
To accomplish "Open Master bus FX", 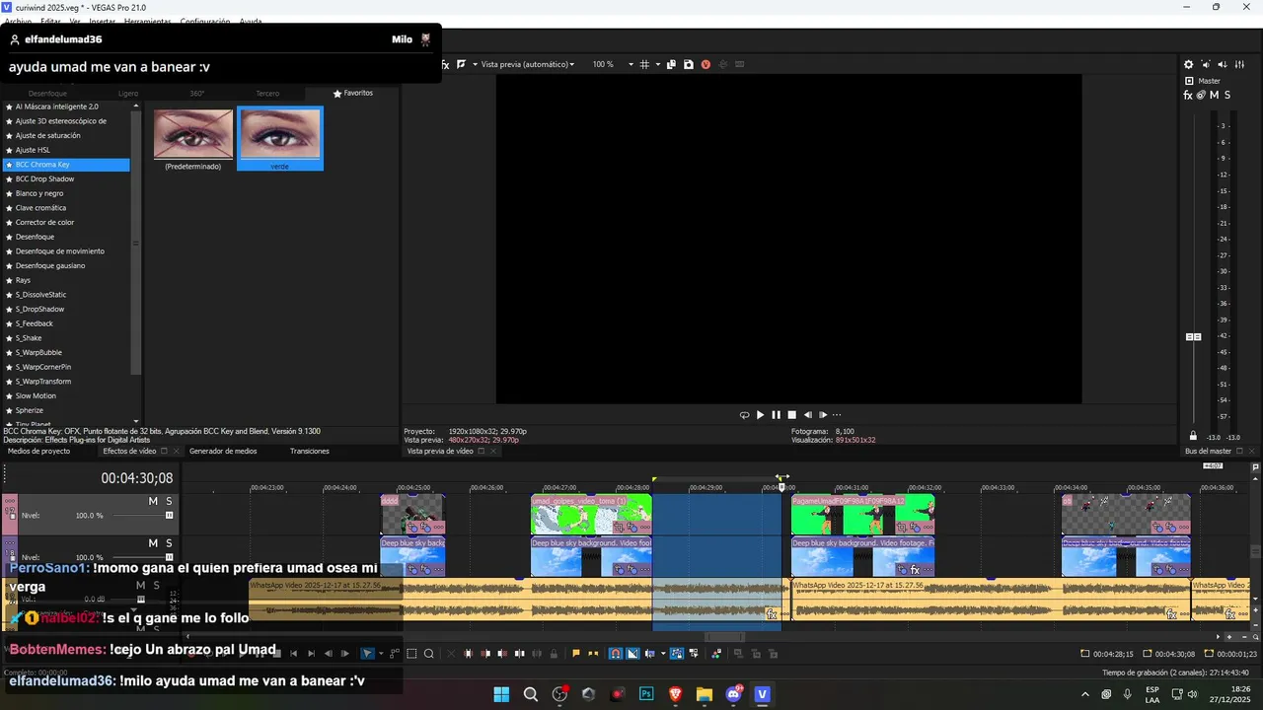I will [1188, 95].
